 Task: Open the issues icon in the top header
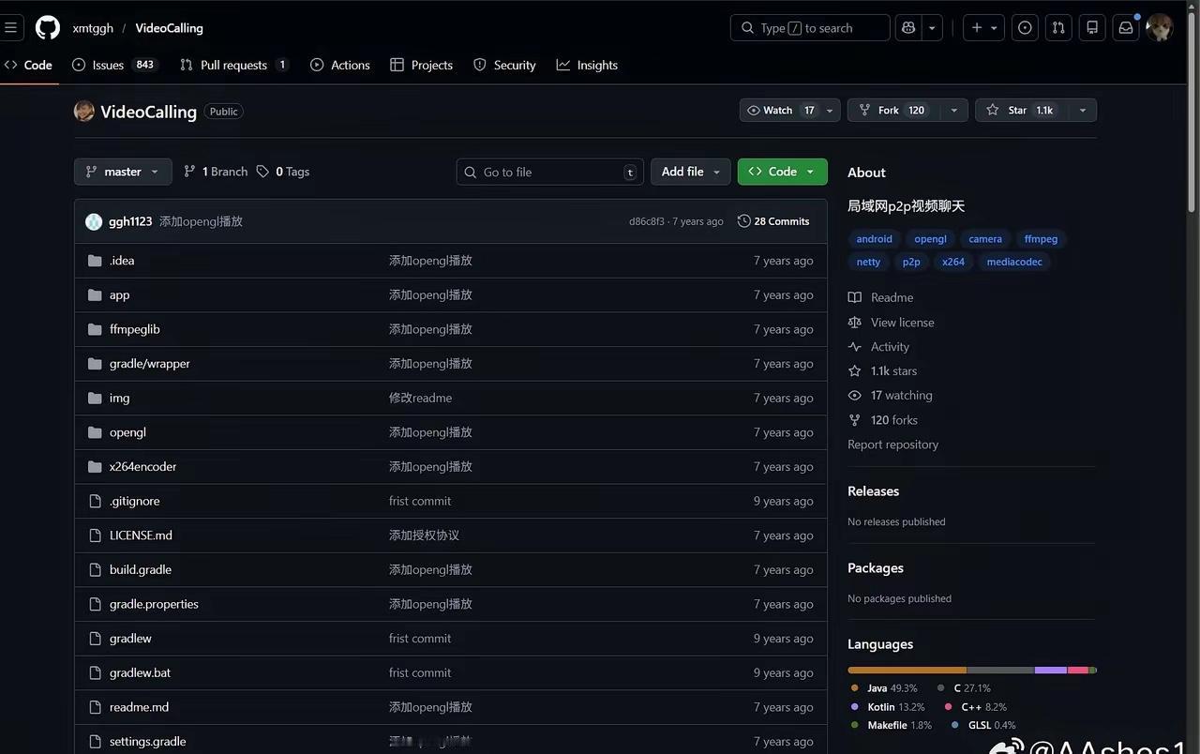tap(1025, 28)
